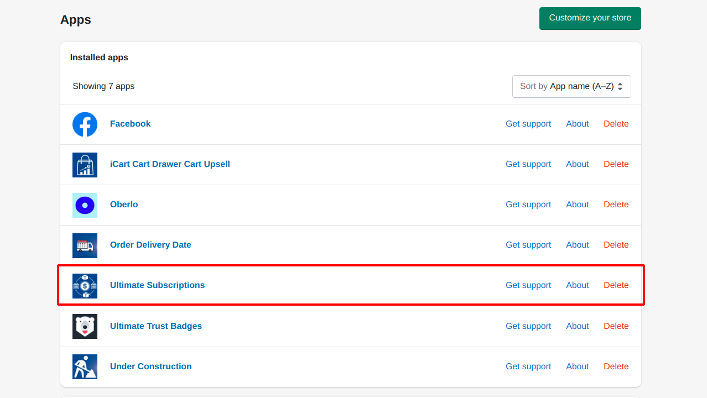Image resolution: width=707 pixels, height=398 pixels.
Task: Open the Oberlo app link
Action: tap(124, 205)
